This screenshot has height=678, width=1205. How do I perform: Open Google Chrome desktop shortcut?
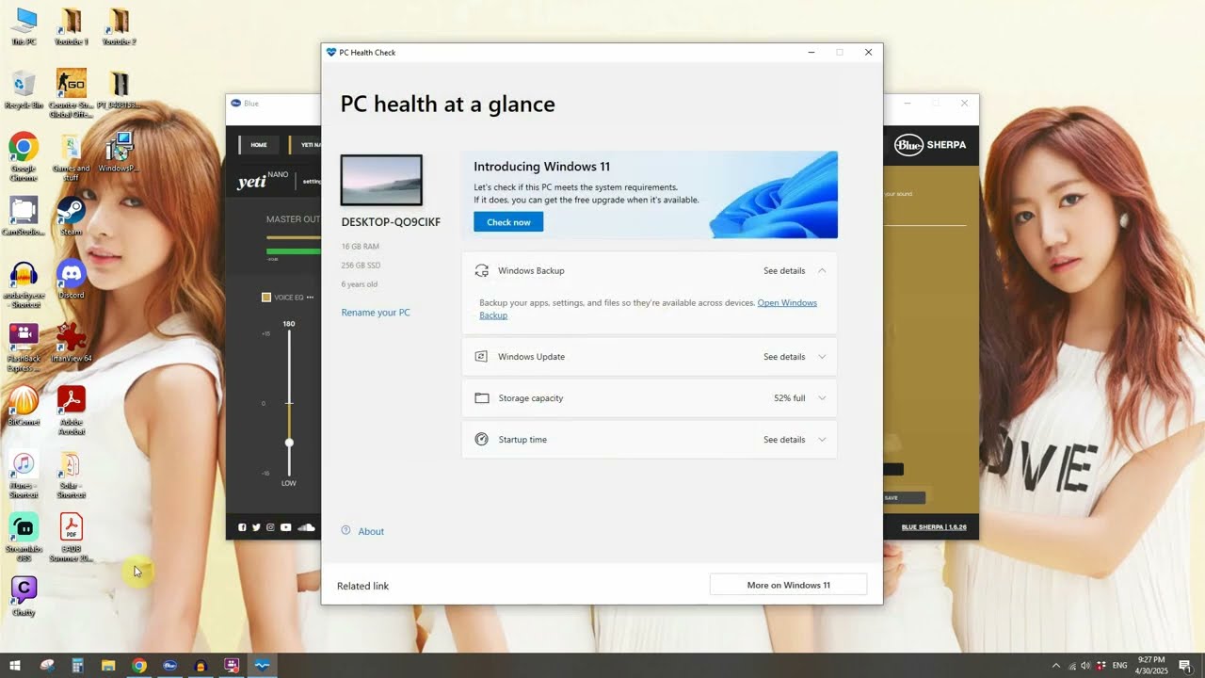click(24, 156)
